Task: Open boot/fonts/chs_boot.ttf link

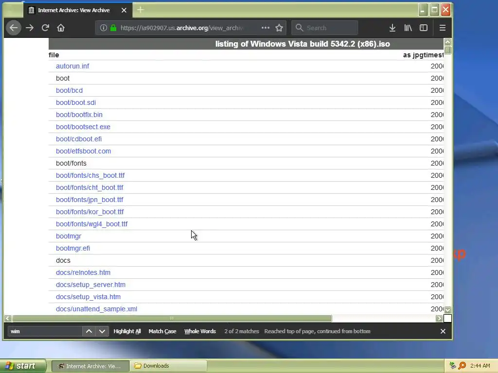Action: click(90, 175)
